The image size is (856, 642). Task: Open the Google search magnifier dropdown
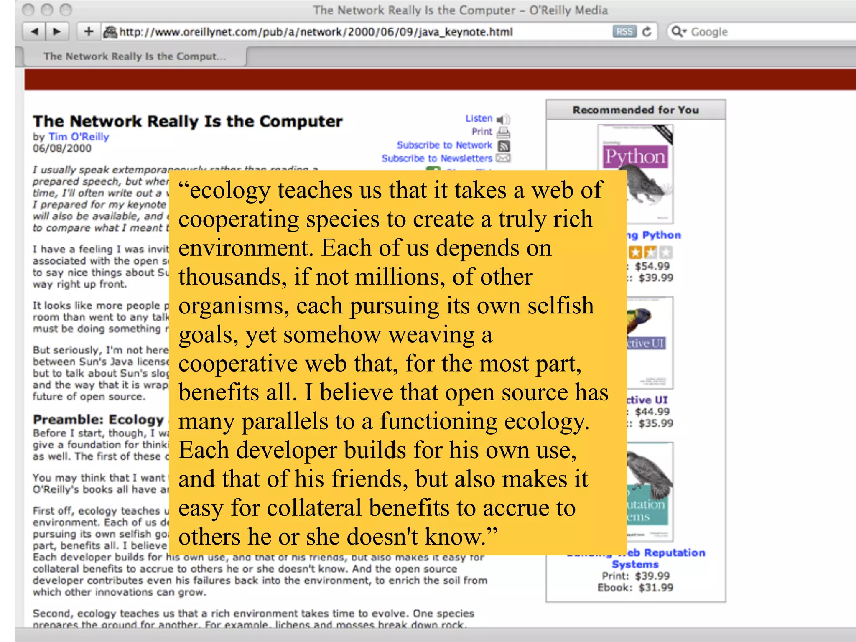[x=678, y=31]
